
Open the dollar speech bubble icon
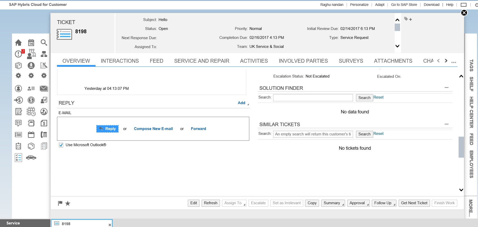(18, 123)
